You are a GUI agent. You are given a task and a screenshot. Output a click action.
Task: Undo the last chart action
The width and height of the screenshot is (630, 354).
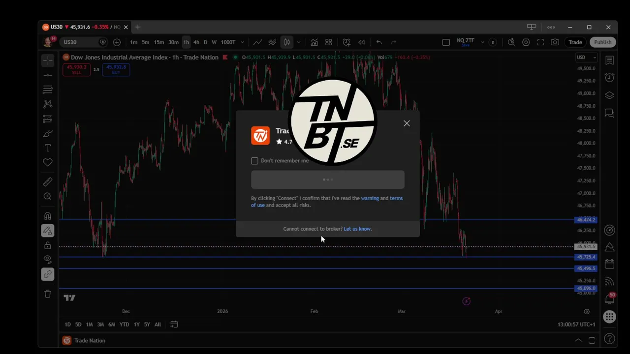(x=379, y=42)
